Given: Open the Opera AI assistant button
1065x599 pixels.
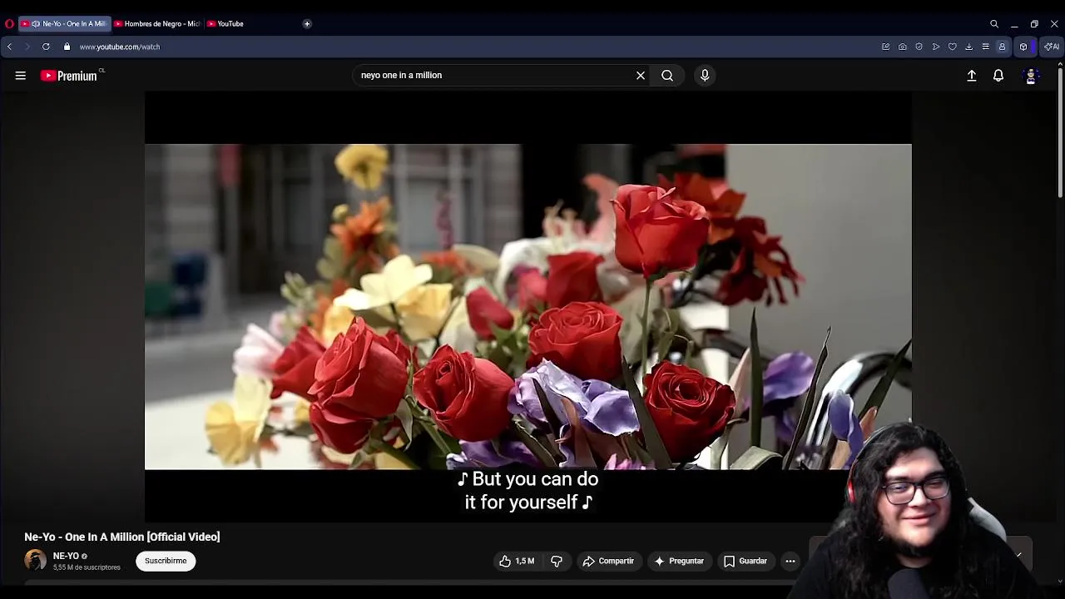Looking at the screenshot, I should tap(1052, 47).
